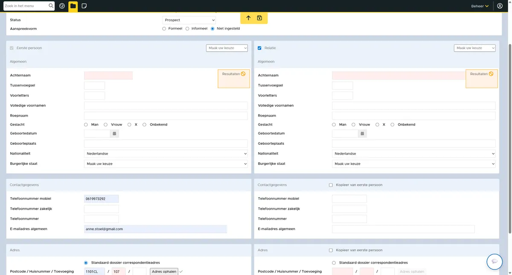Image resolution: width=512 pixels, height=275 pixels.
Task: Select Onbekend for Eerste persoon geslacht
Action: pyautogui.click(x=144, y=125)
